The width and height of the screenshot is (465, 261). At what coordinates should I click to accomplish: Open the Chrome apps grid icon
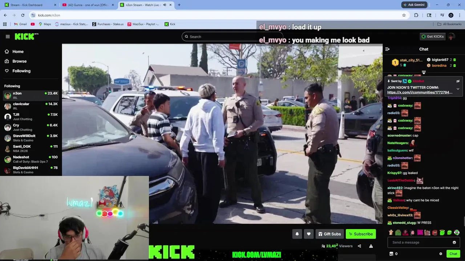click(x=5, y=24)
